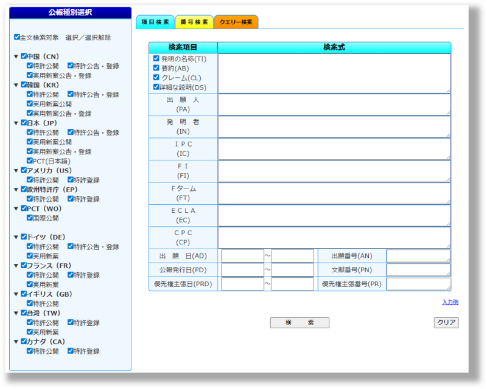Uncheck the イギリス（GB） checkbox
Image resolution: width=487 pixels, height=389 pixels.
point(24,294)
